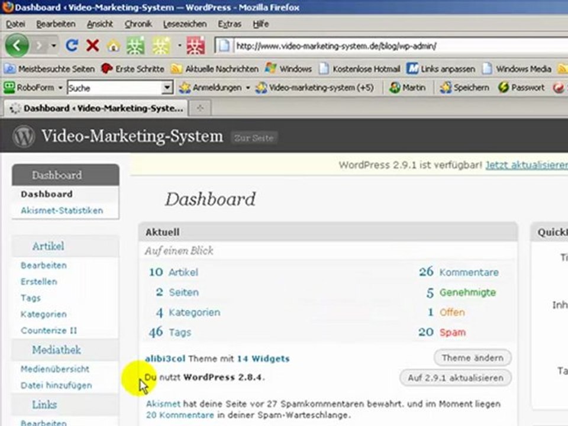
Task: Open Kategorien in Artikel sidebar
Action: click(x=43, y=314)
